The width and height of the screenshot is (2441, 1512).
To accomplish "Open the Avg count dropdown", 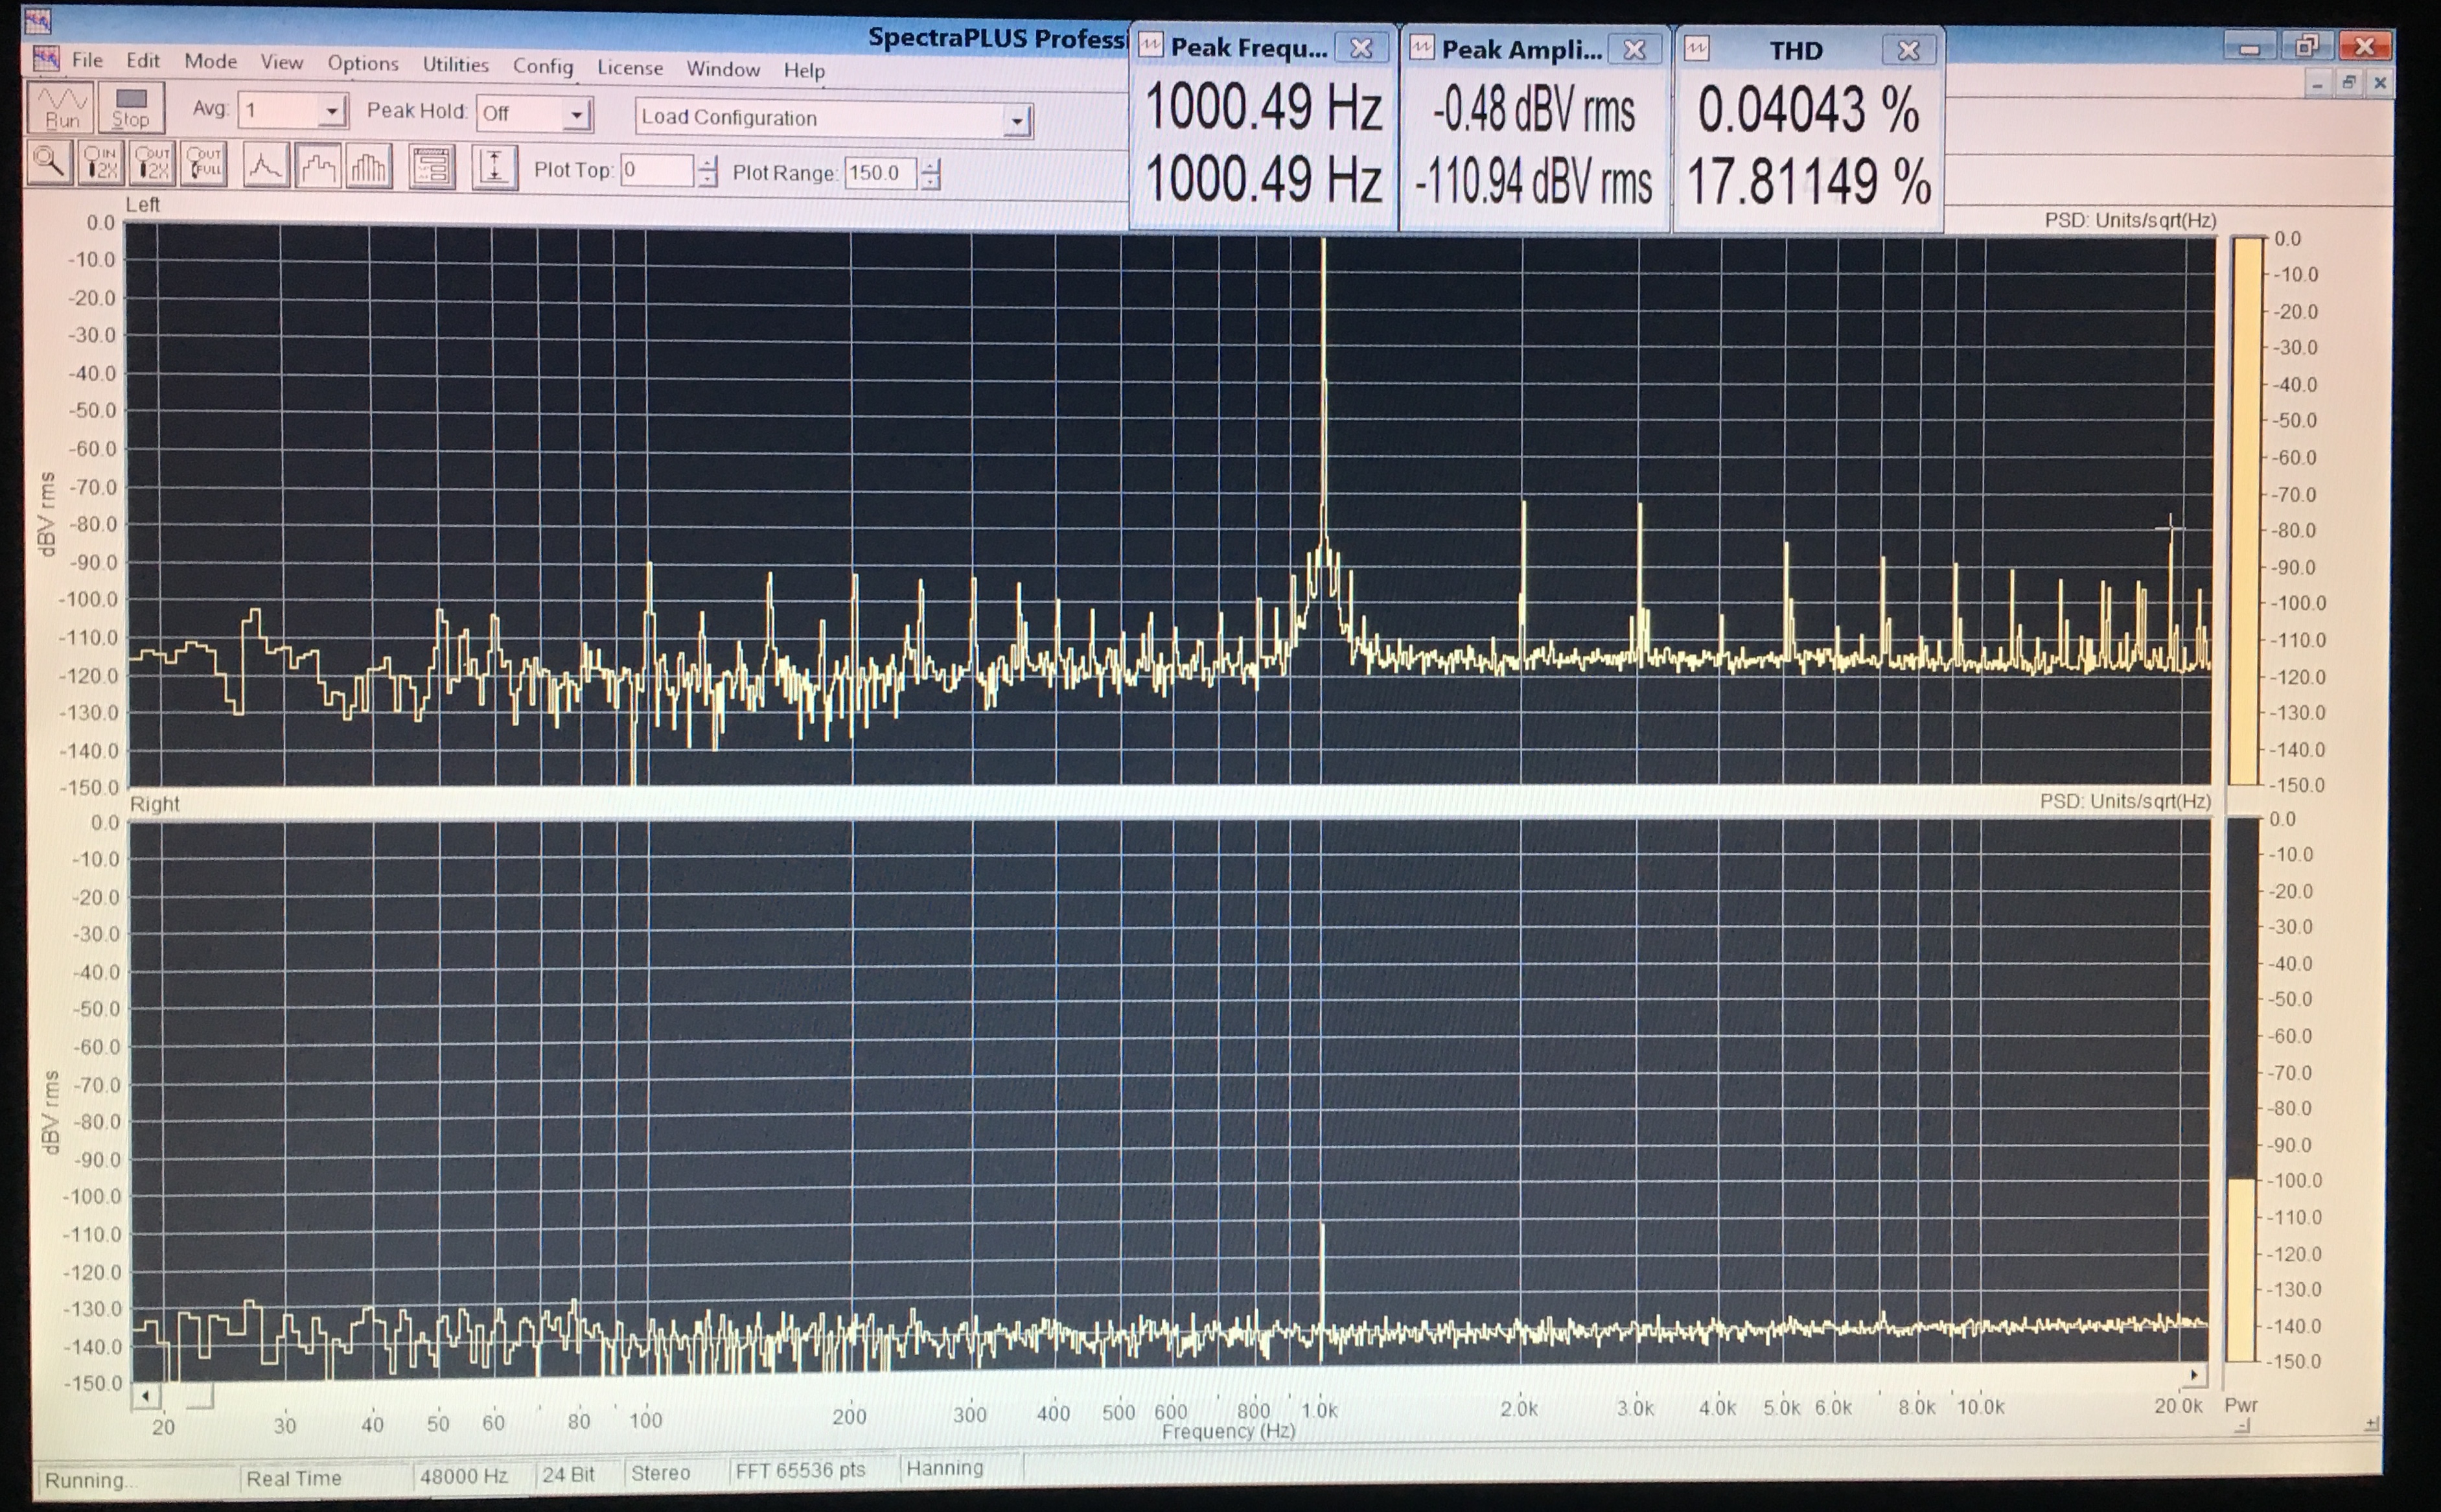I will coord(331,112).
